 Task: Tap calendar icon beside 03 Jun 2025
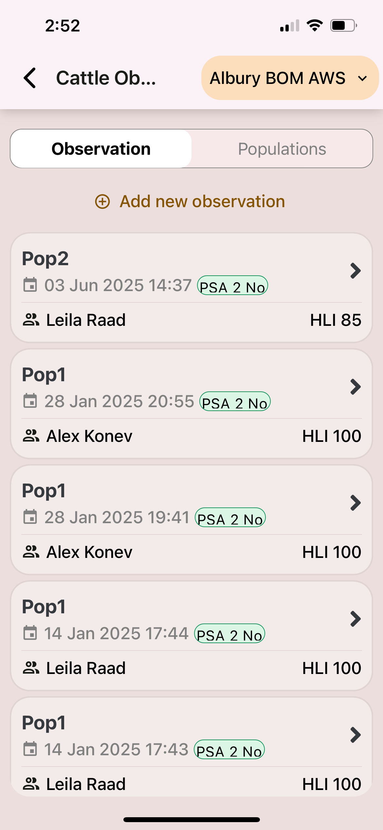[x=30, y=285]
